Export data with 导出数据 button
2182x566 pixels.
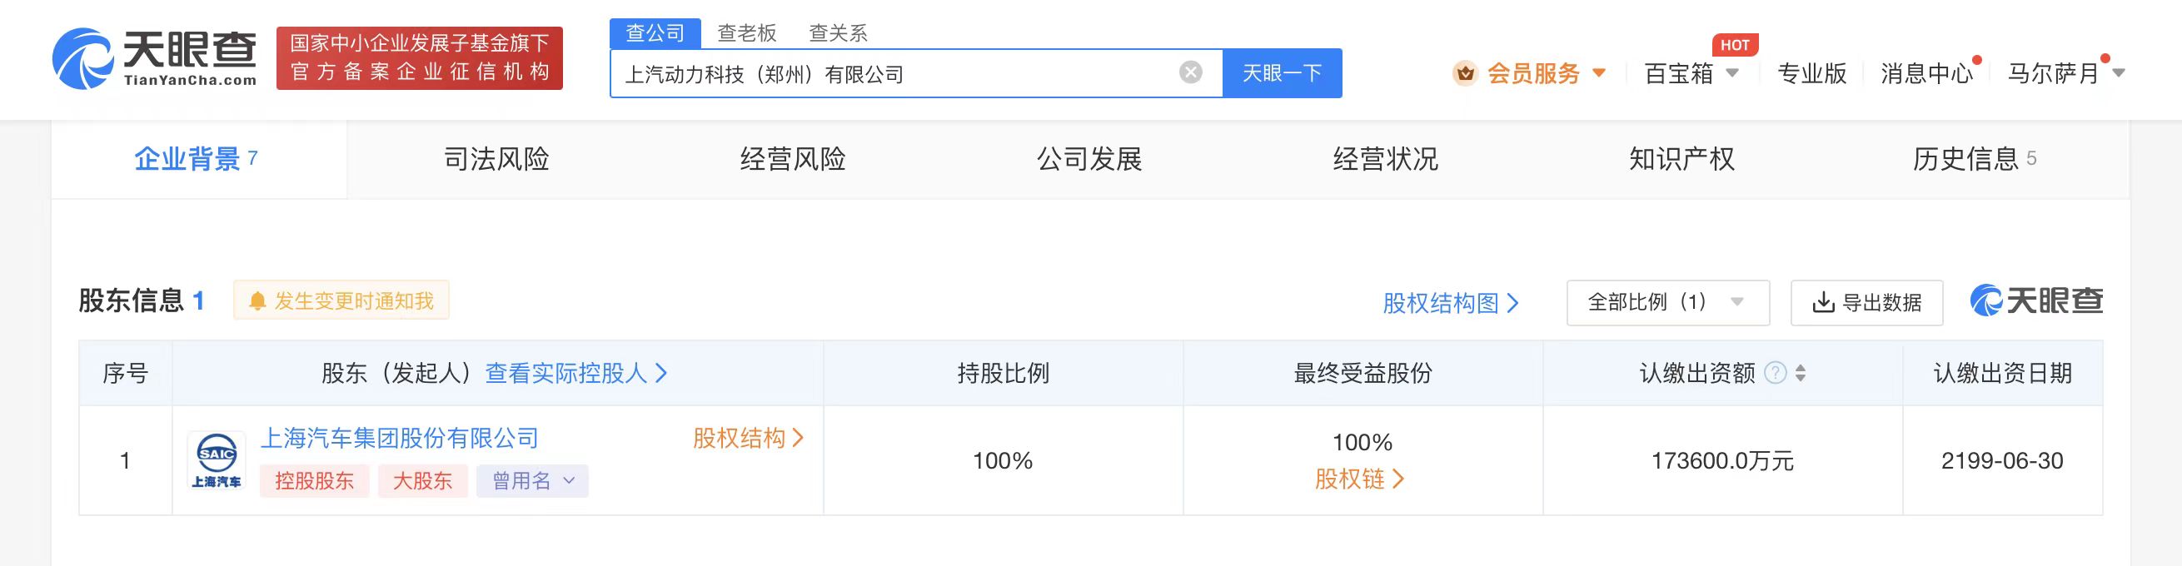(x=1866, y=303)
